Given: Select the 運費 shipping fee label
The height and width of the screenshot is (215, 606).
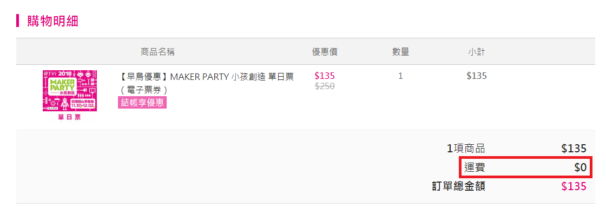Looking at the screenshot, I should (x=475, y=167).
